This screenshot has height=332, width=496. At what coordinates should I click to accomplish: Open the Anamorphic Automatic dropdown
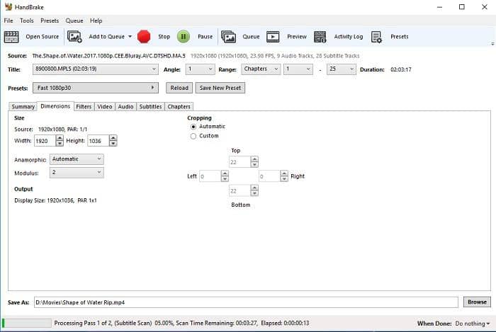tap(77, 159)
